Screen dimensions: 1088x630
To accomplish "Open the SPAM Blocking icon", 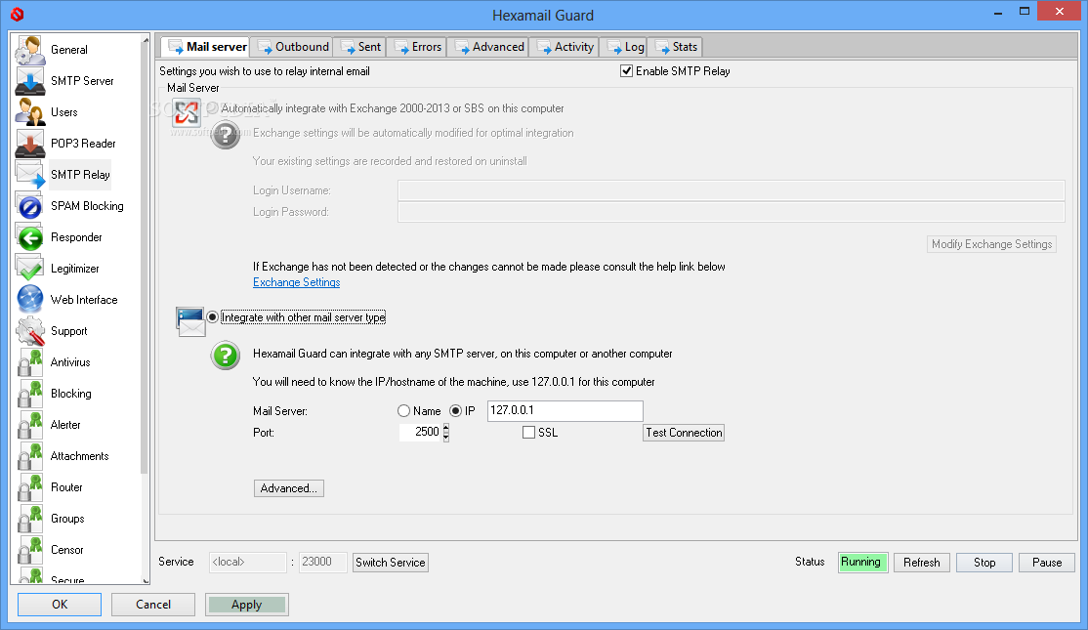I will click(30, 206).
